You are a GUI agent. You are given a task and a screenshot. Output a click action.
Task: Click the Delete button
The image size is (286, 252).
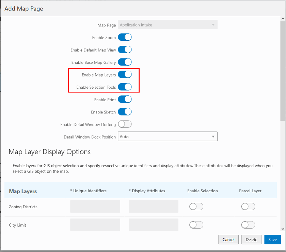tap(251, 240)
